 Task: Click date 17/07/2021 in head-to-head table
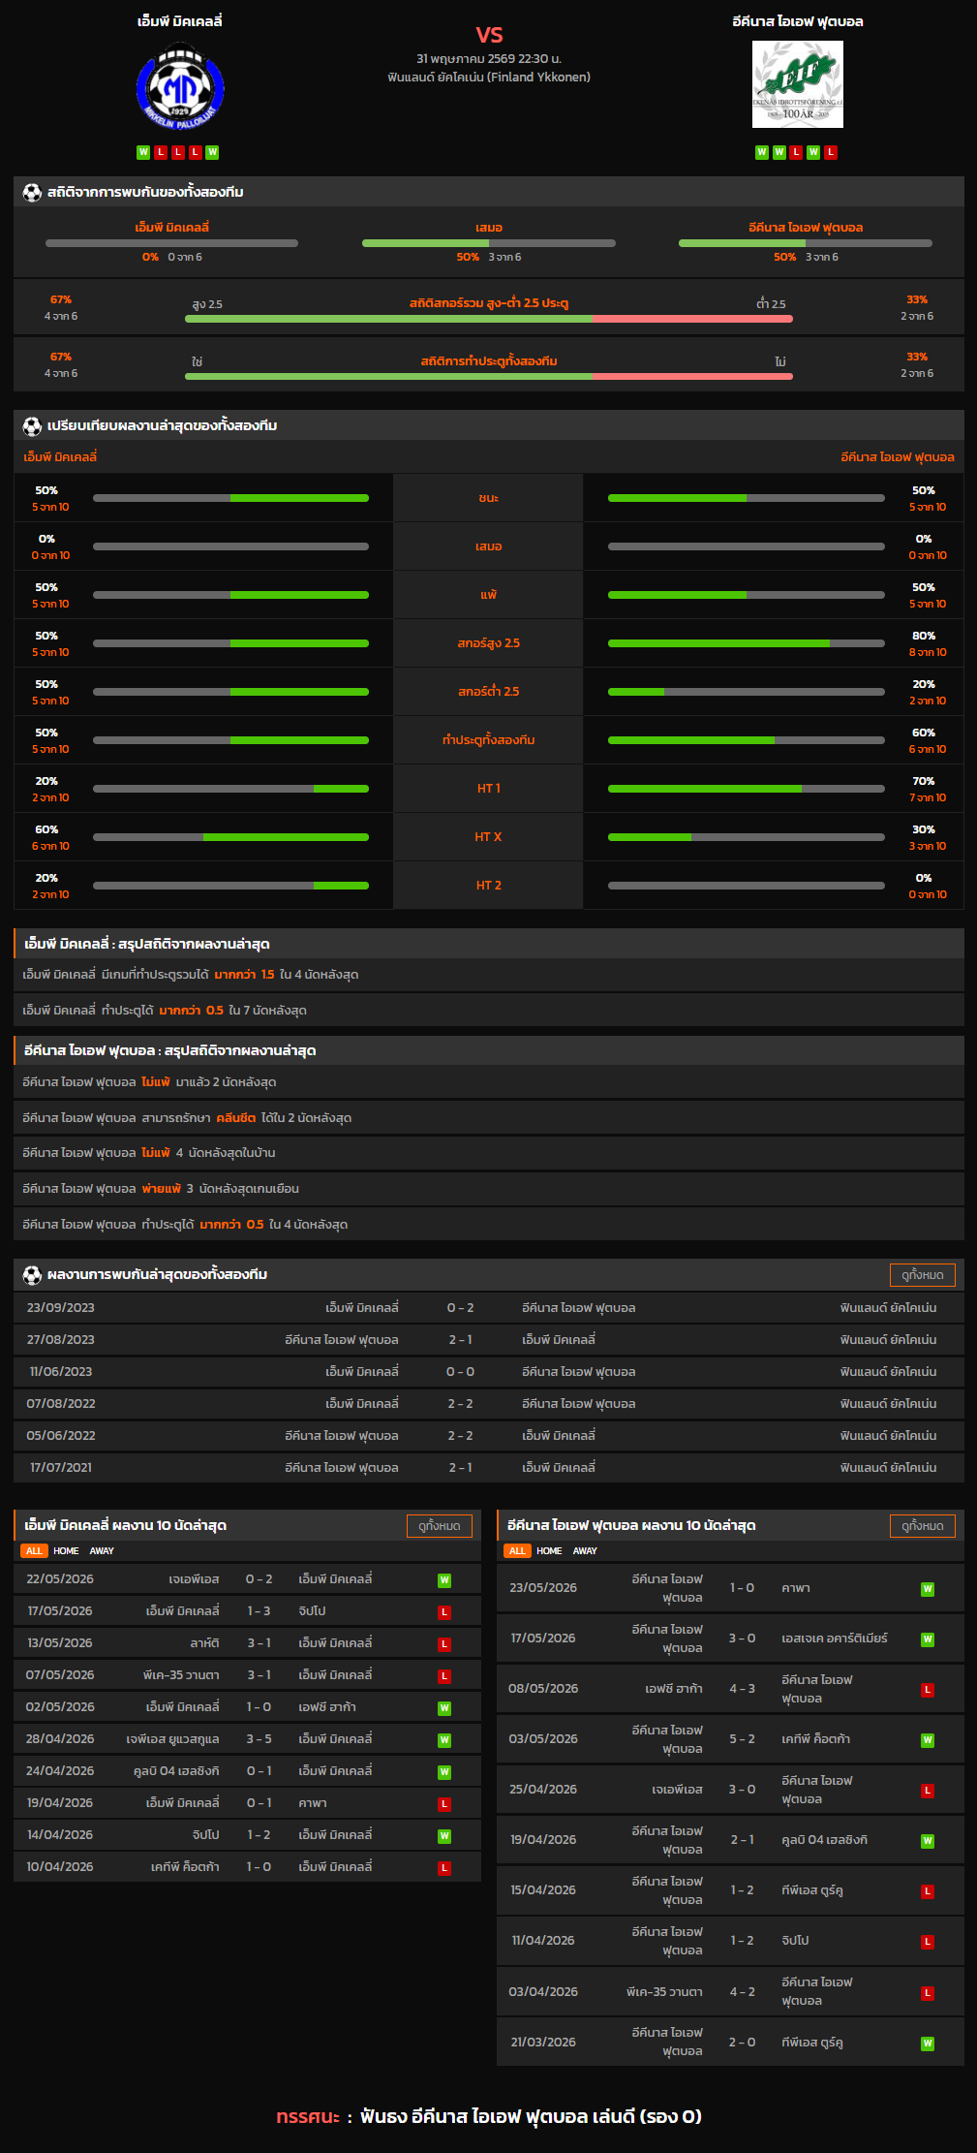point(61,1468)
